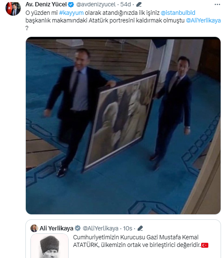
Task: Open the Atatürk portrait thumbnail in quoted tweet
Action: coord(50,246)
